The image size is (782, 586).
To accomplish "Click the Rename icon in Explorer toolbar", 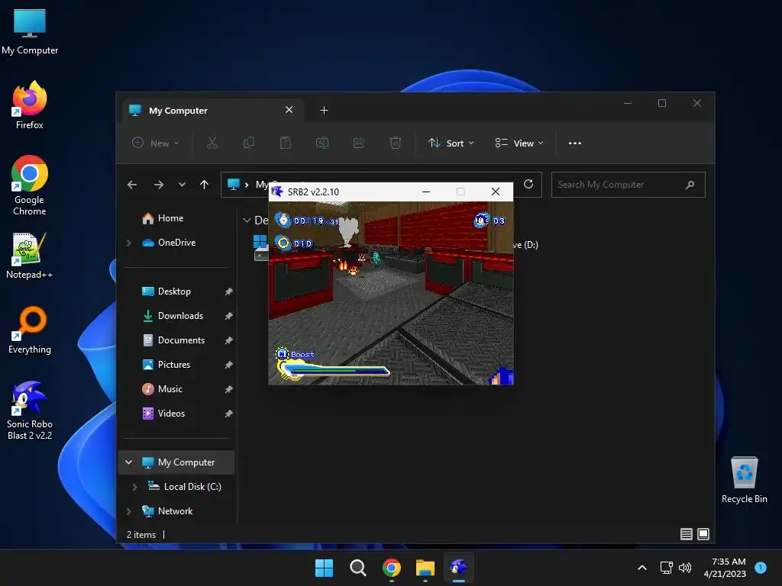I will tap(322, 143).
